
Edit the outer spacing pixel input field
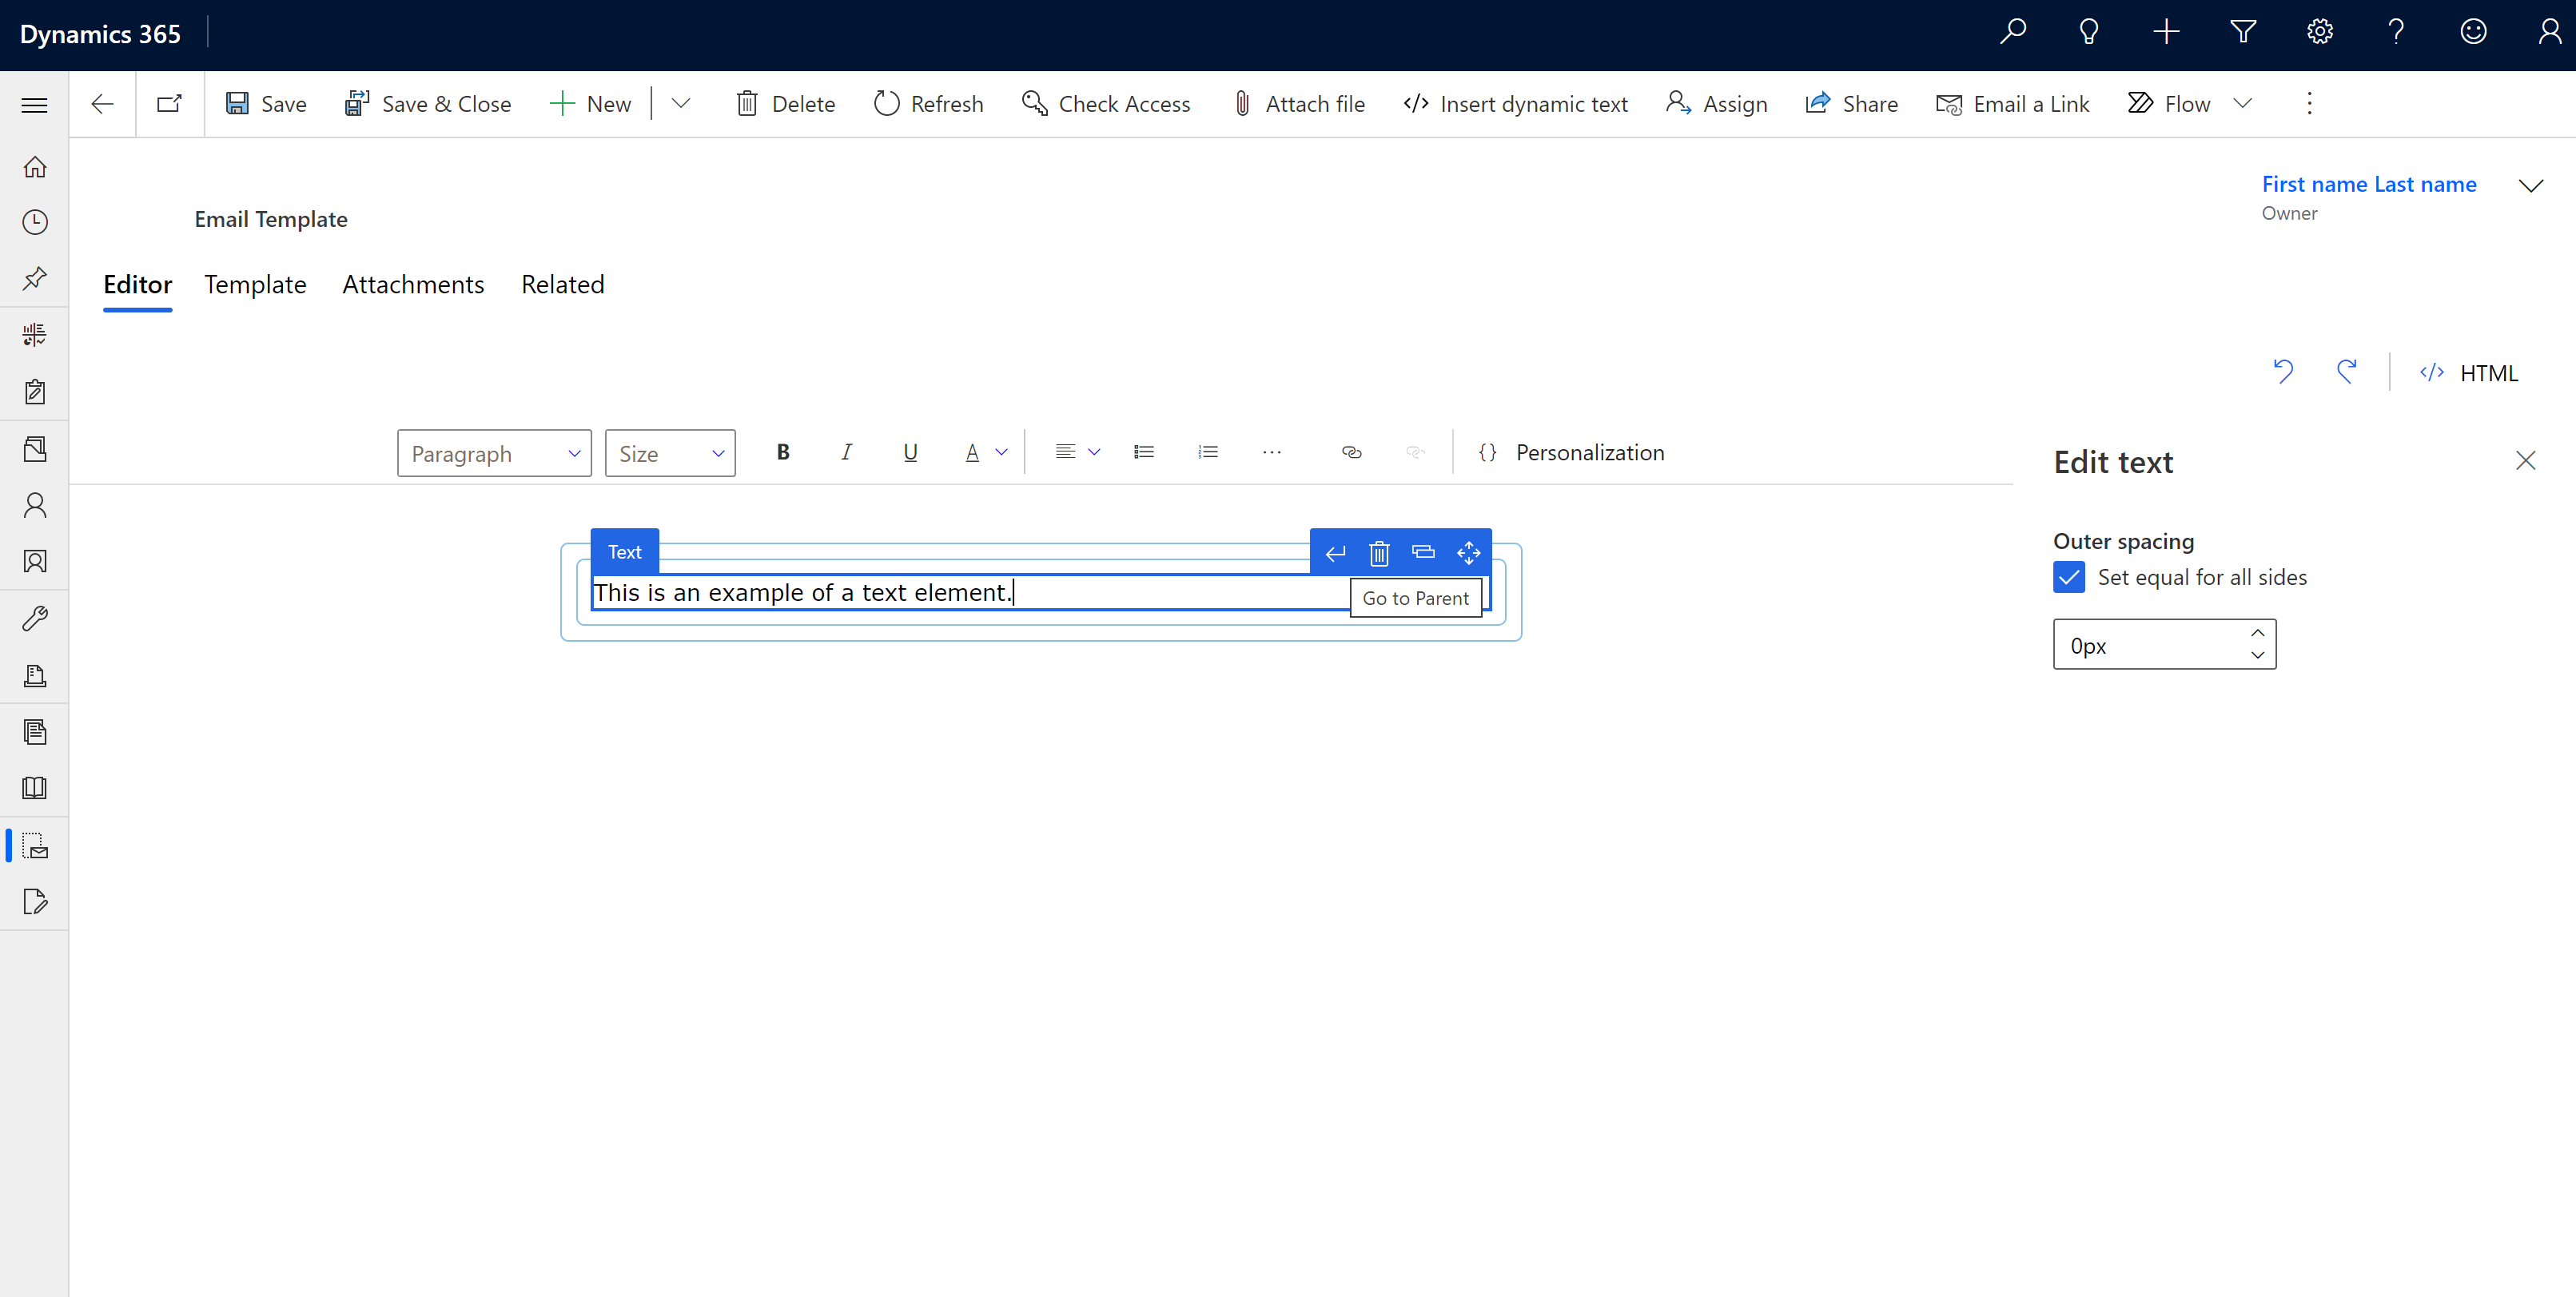[2149, 643]
